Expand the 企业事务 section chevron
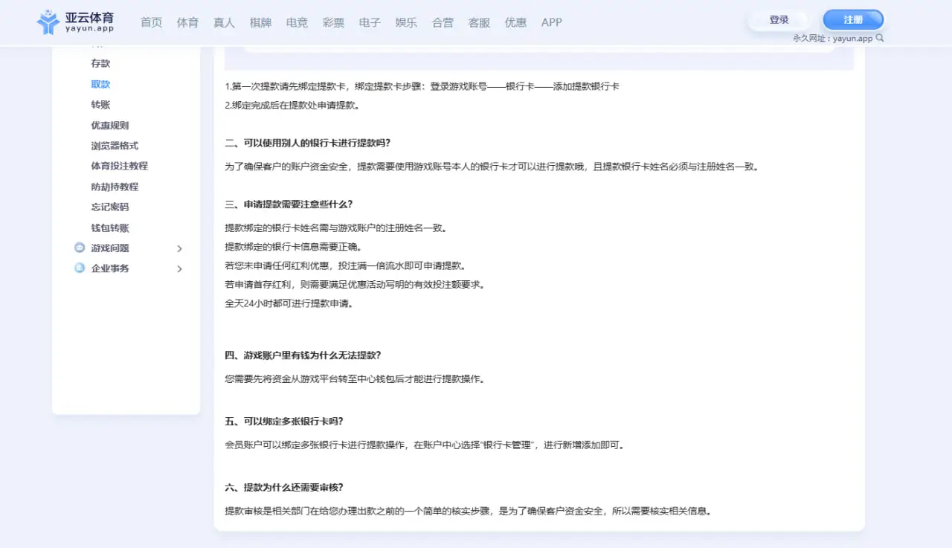Screen dimensions: 952x548 tap(179, 268)
